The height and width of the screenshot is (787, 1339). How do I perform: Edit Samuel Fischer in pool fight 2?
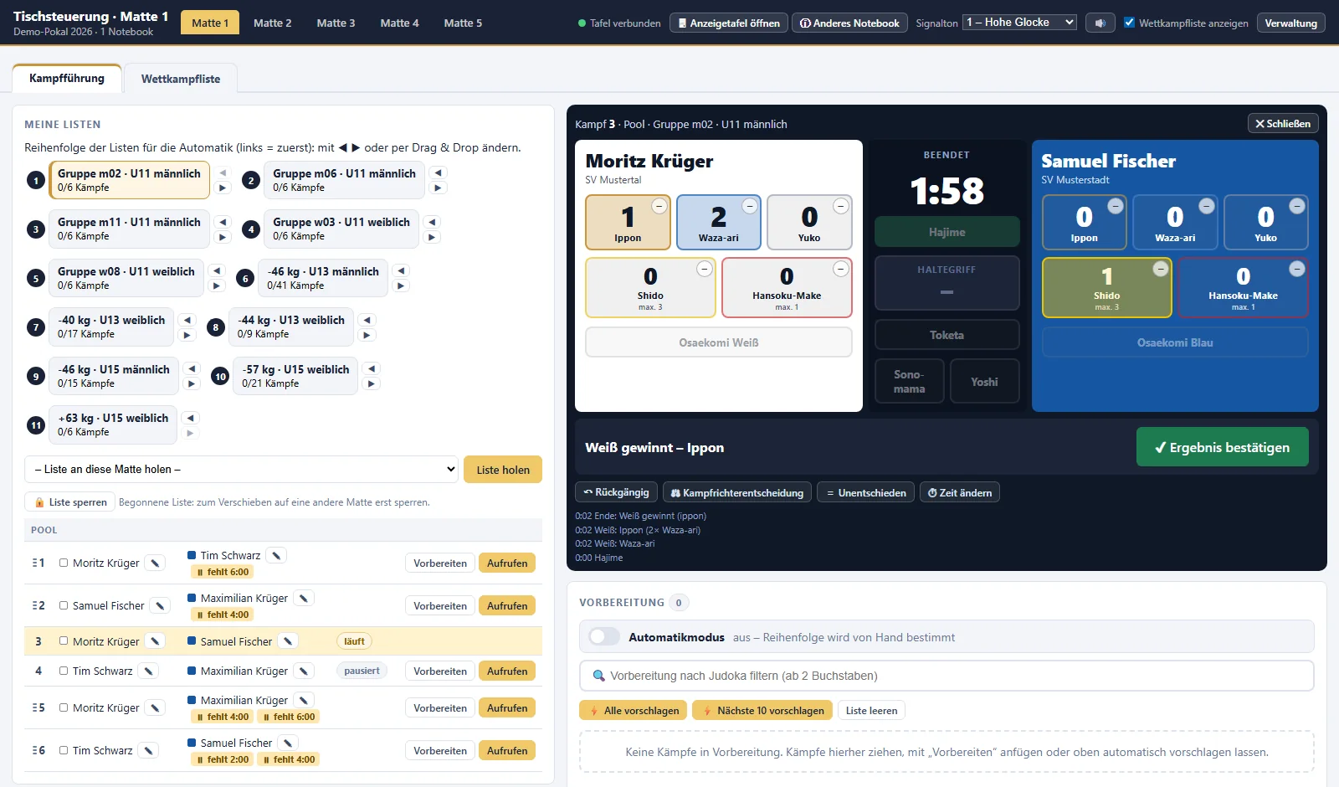160,605
